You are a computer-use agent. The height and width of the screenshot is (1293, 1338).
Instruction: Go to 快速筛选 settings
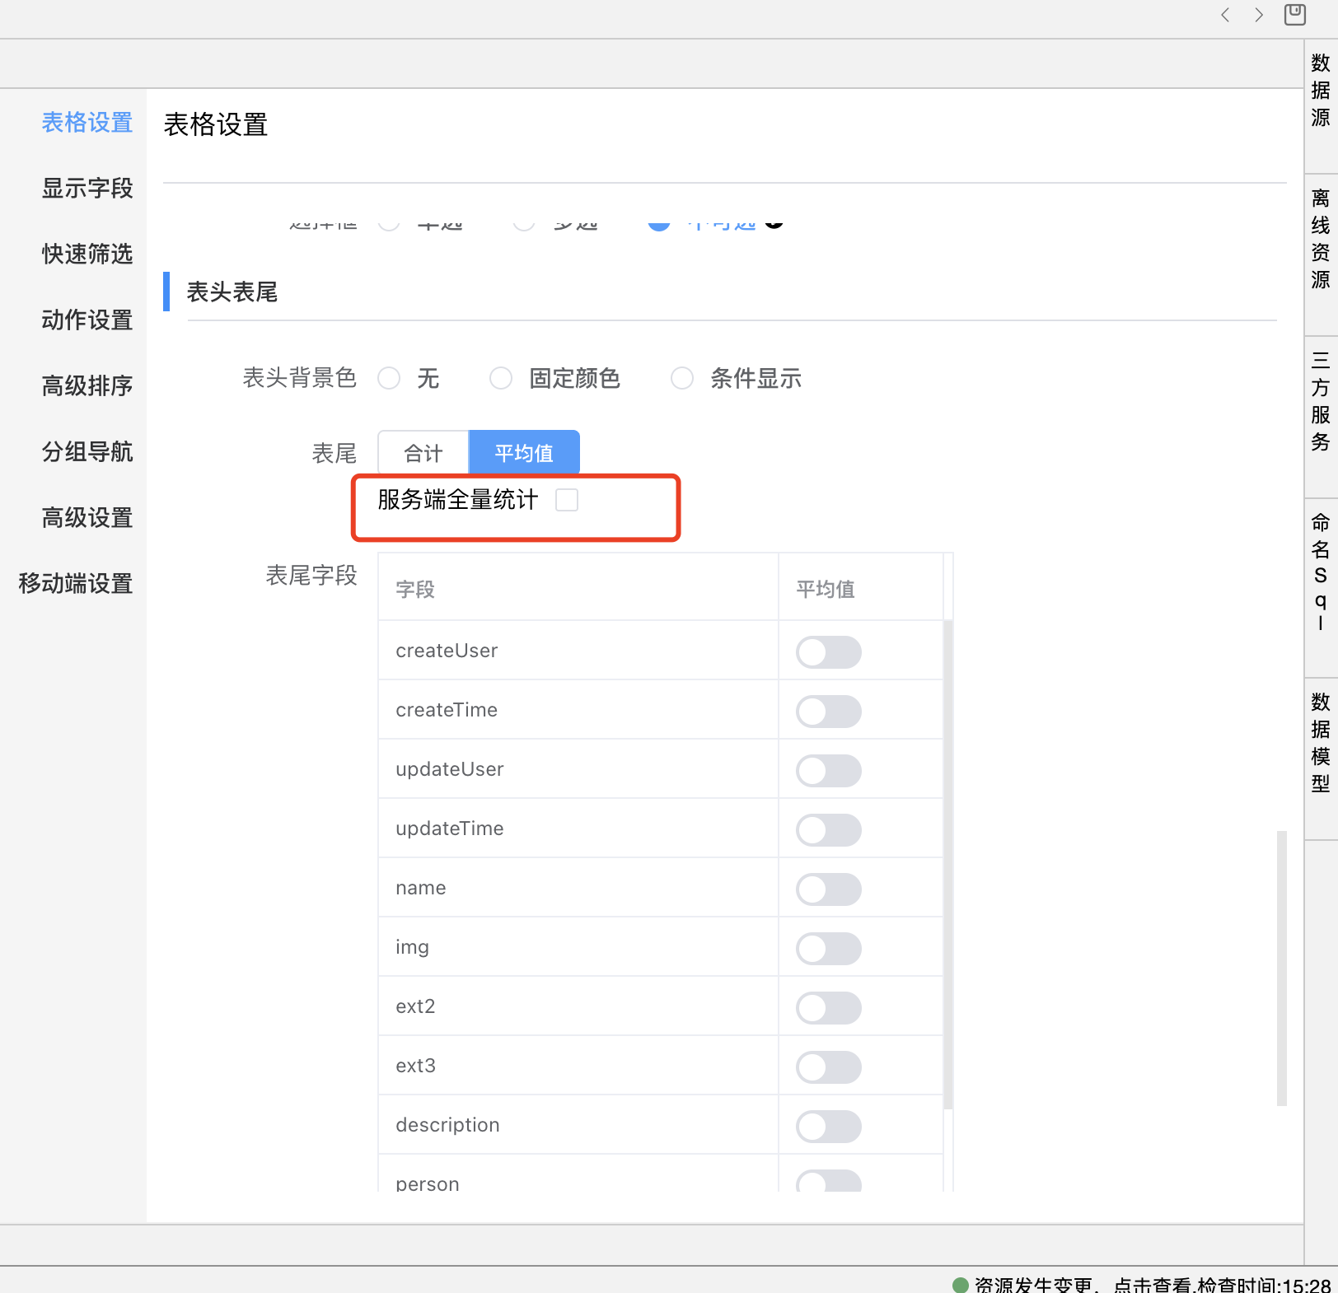click(x=87, y=254)
